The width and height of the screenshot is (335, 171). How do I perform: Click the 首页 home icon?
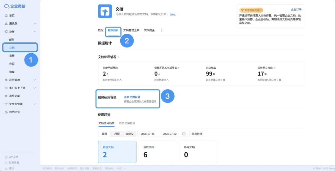pyautogui.click(x=6, y=15)
